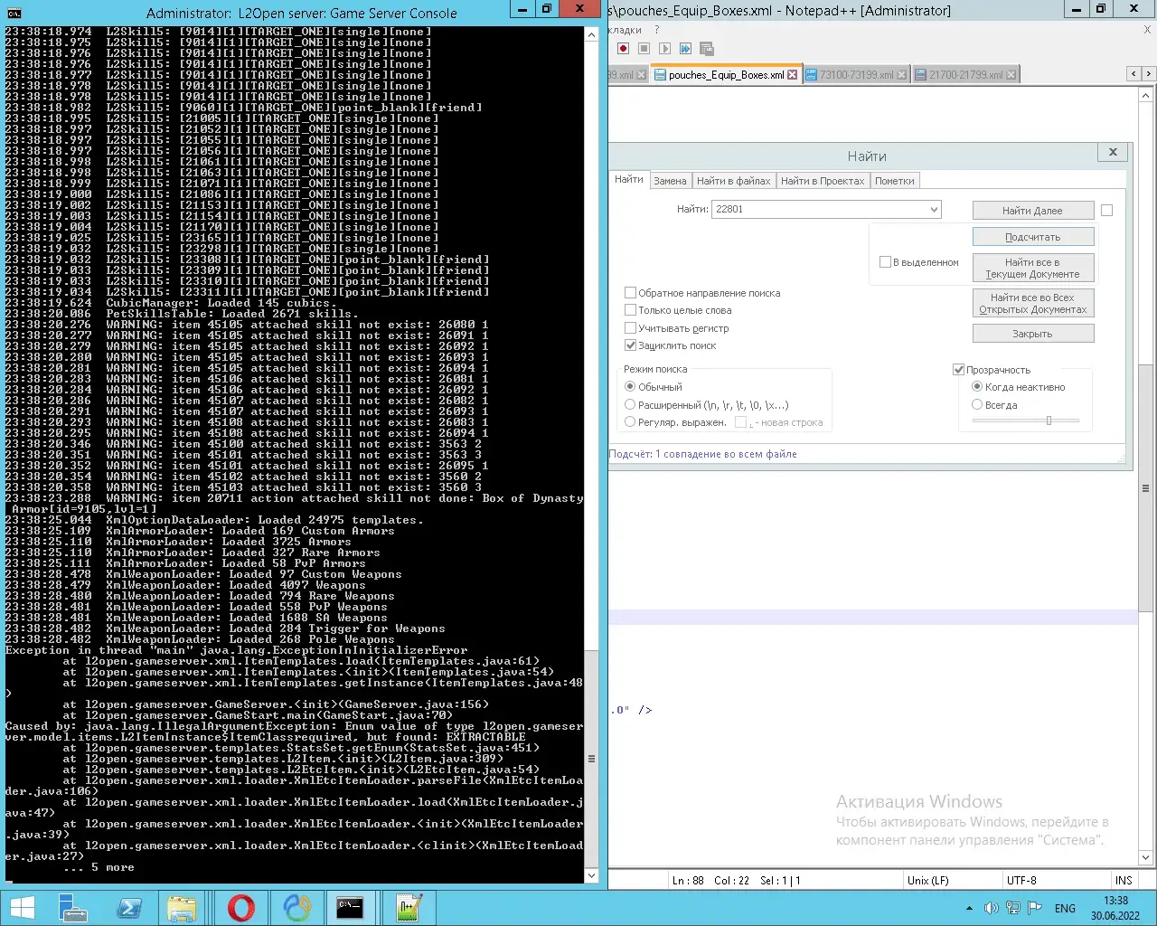Click 'Закрыть' button in Find dialog
1157x926 pixels.
(1033, 334)
